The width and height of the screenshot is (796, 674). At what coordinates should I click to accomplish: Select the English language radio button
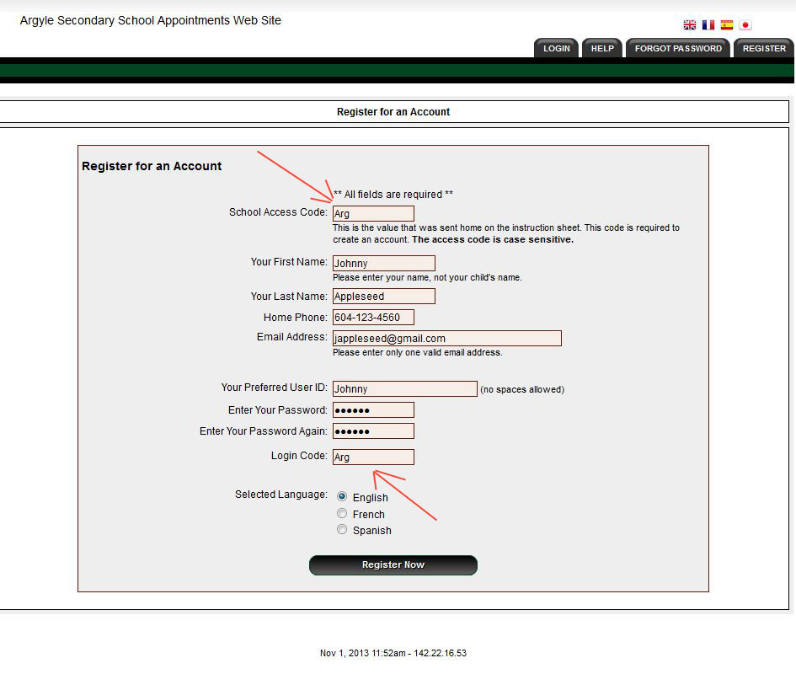click(342, 497)
